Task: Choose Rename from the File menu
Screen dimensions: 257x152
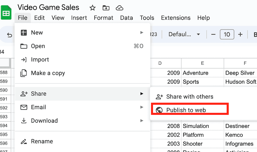Action: (x=41, y=141)
